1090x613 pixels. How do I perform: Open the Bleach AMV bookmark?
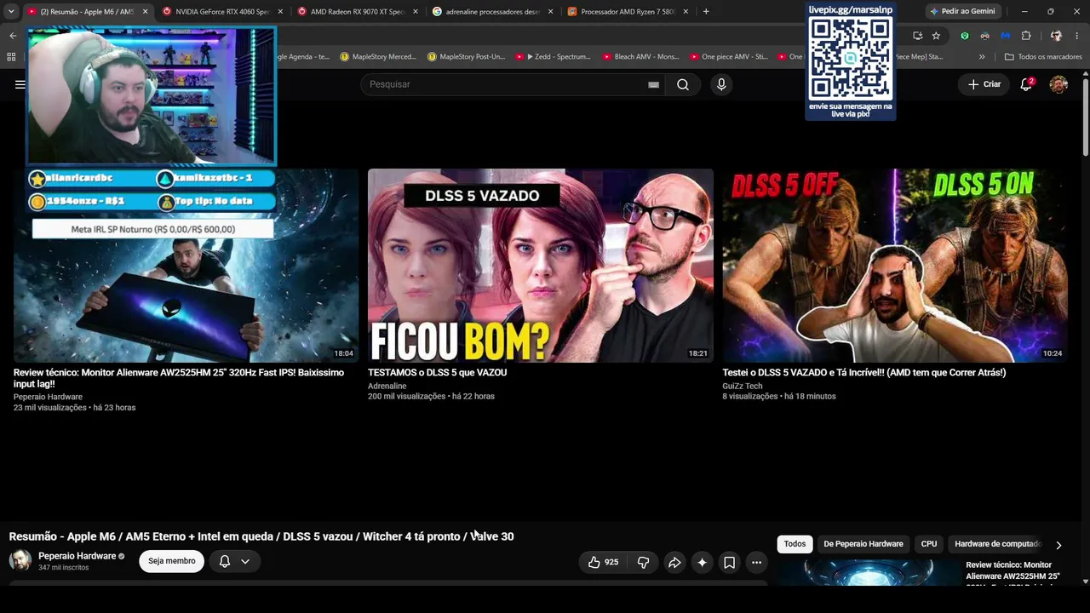click(x=640, y=57)
